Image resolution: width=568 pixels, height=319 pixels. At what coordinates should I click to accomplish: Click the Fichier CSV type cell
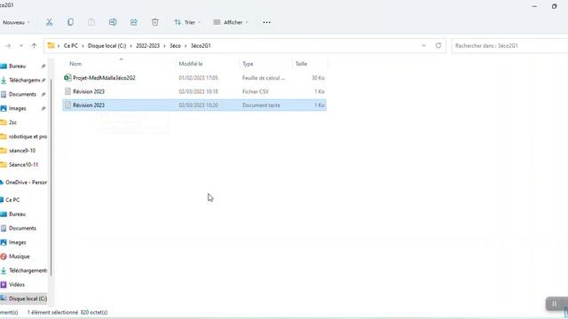click(256, 91)
